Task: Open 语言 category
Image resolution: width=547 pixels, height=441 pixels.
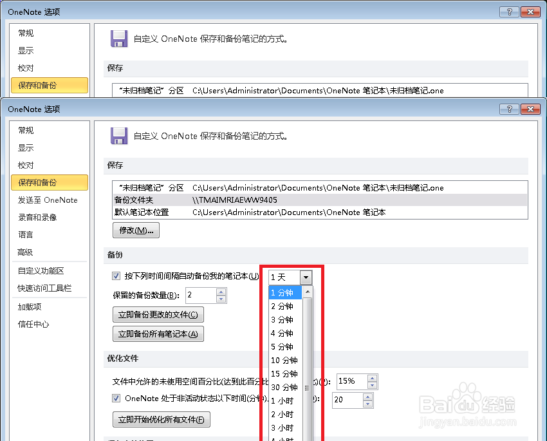Action: click(49, 234)
